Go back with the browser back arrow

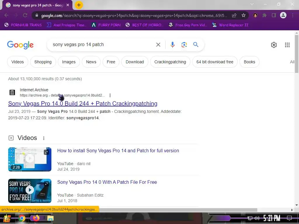tap(6, 15)
